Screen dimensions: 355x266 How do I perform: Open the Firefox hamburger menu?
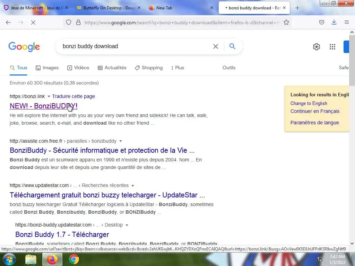[x=347, y=22]
